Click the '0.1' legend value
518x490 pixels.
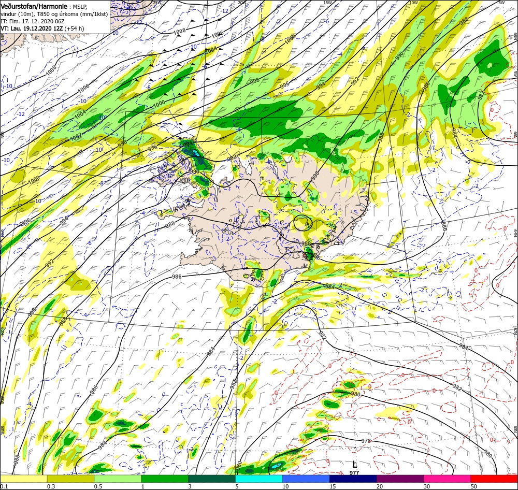(x=4, y=486)
